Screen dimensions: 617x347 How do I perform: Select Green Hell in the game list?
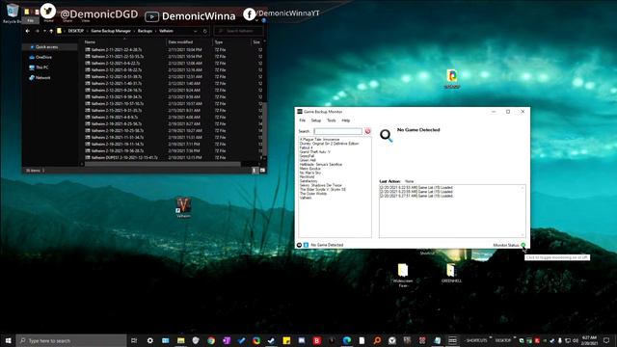308,160
